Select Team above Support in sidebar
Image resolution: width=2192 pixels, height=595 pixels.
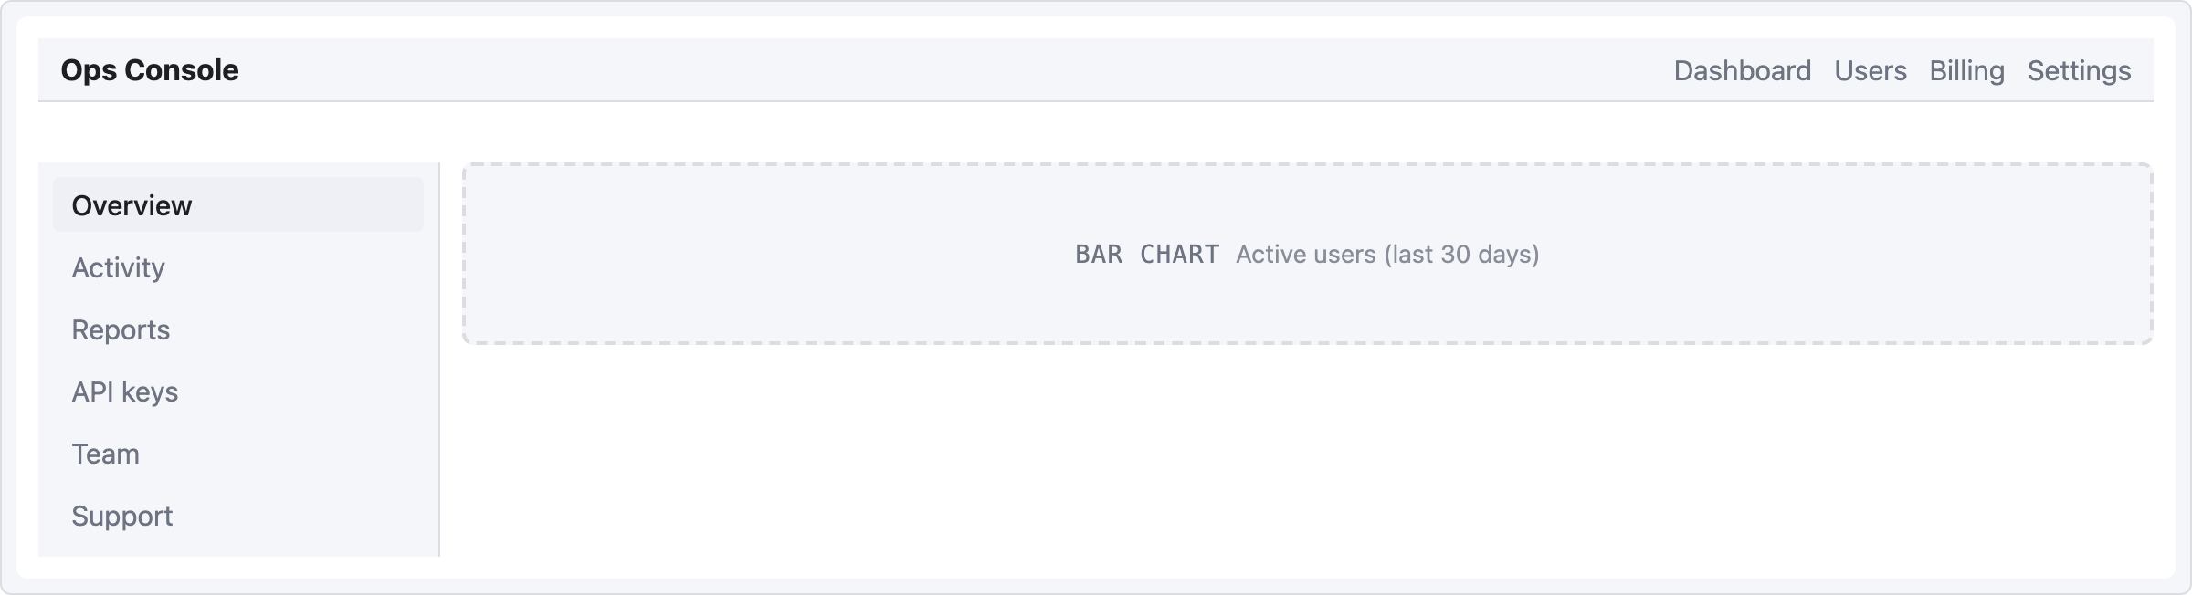106,454
